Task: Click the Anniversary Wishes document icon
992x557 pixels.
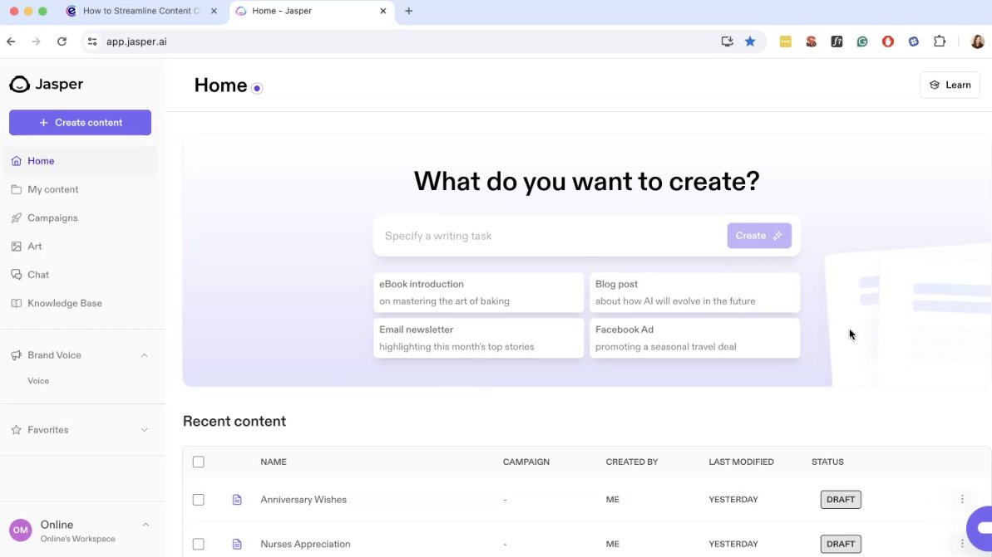Action: coord(237,500)
